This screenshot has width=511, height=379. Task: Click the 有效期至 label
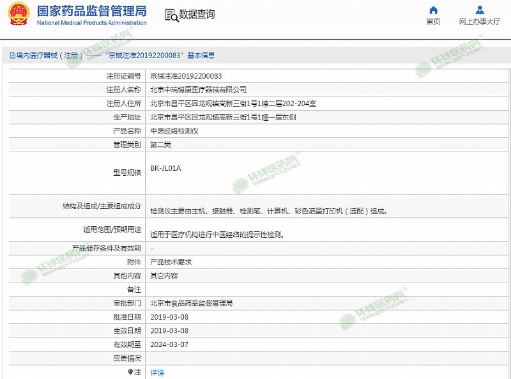[x=127, y=344]
